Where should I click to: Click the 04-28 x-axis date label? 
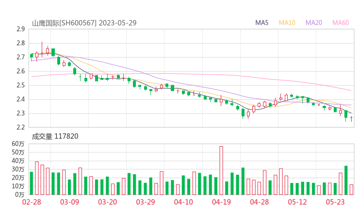click(259, 202)
